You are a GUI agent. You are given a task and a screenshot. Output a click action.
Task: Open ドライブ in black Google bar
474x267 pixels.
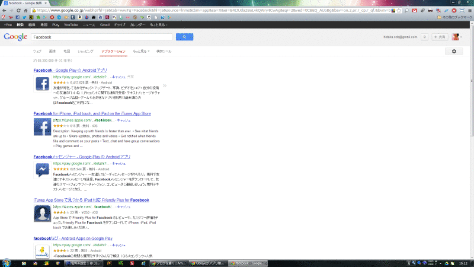pos(120,25)
